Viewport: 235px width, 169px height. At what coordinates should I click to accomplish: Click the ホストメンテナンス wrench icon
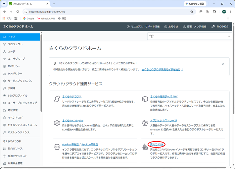coord(4,132)
